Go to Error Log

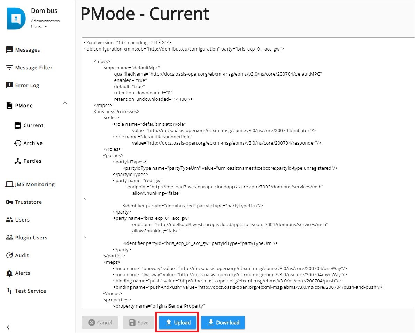point(27,85)
